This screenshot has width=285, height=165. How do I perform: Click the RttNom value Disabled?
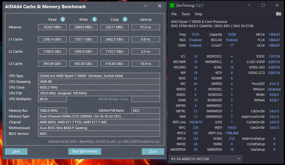click(274, 89)
